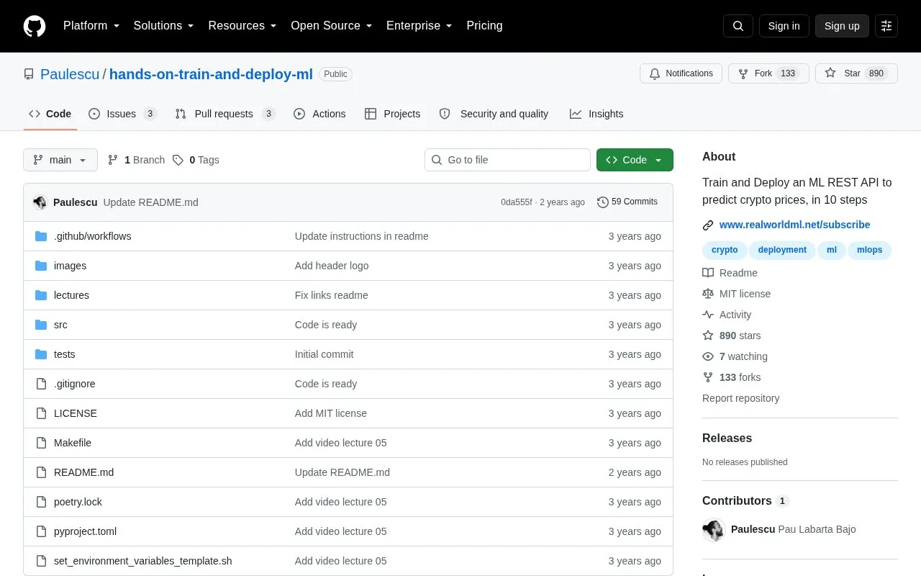The width and height of the screenshot is (921, 576).
Task: Click the crypto topic tag
Action: (725, 250)
